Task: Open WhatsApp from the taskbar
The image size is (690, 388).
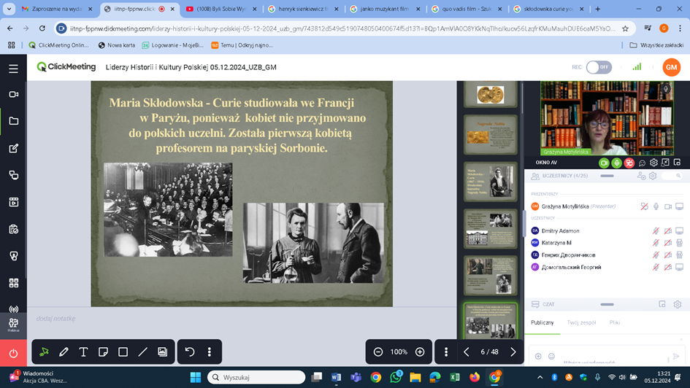Action: click(x=396, y=377)
